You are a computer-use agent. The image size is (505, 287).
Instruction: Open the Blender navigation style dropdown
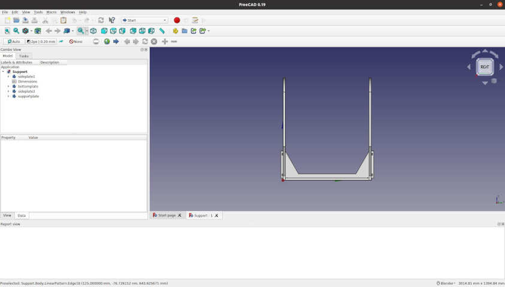(x=446, y=283)
